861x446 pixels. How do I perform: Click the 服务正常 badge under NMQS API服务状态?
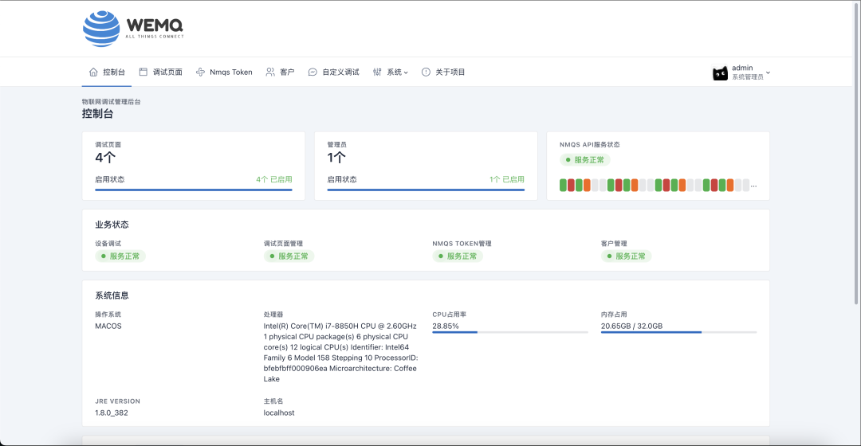coord(585,159)
